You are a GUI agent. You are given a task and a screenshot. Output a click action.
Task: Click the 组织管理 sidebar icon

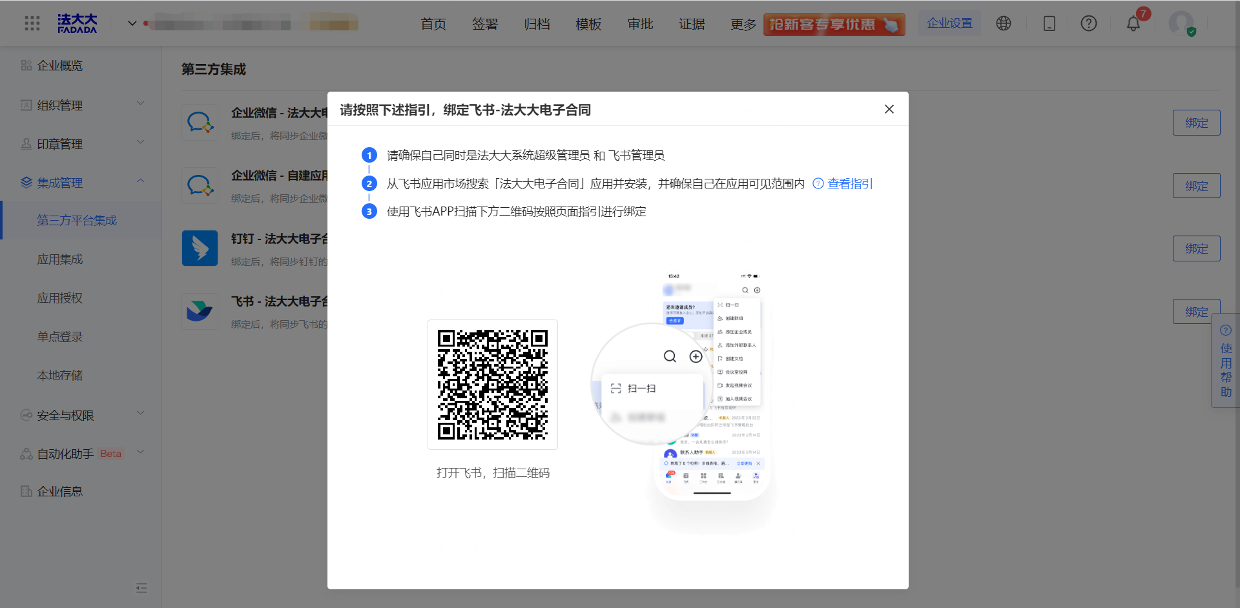click(26, 105)
